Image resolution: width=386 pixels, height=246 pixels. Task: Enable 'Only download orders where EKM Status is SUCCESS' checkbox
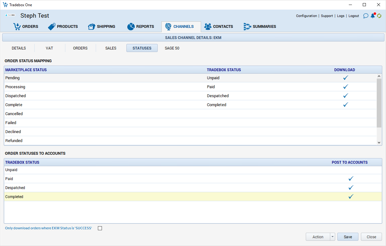[x=100, y=228]
